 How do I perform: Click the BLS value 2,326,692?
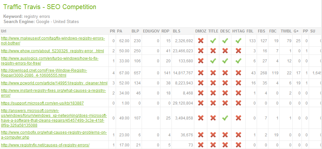(x=184, y=41)
